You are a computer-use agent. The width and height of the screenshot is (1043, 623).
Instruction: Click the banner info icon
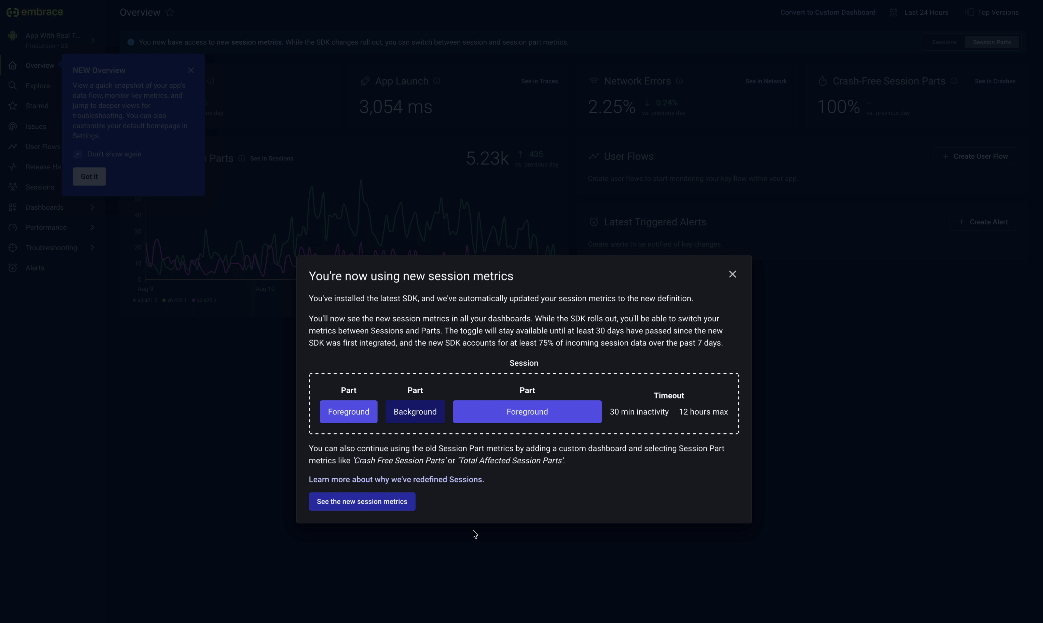pyautogui.click(x=131, y=42)
